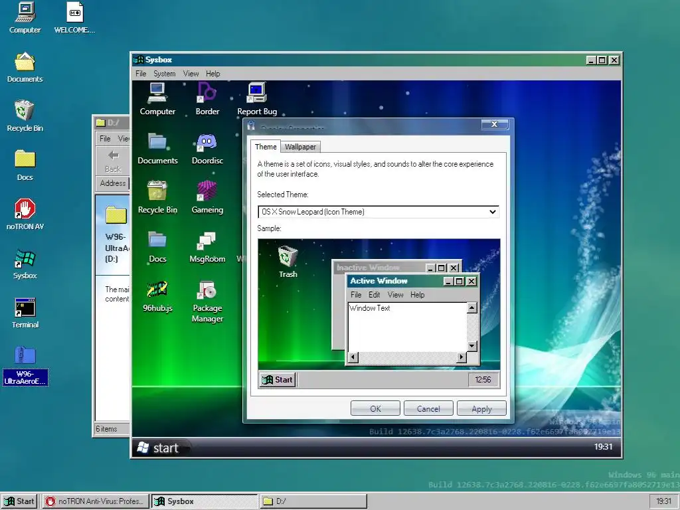This screenshot has width=680, height=510.
Task: Select the Trash icon in the theme sample
Action: pos(288,262)
